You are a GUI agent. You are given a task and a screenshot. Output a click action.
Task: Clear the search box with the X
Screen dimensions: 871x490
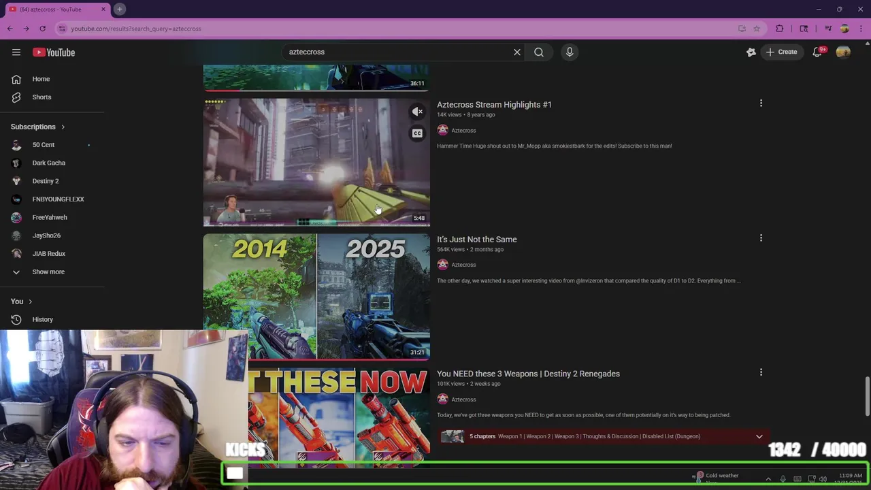point(517,52)
